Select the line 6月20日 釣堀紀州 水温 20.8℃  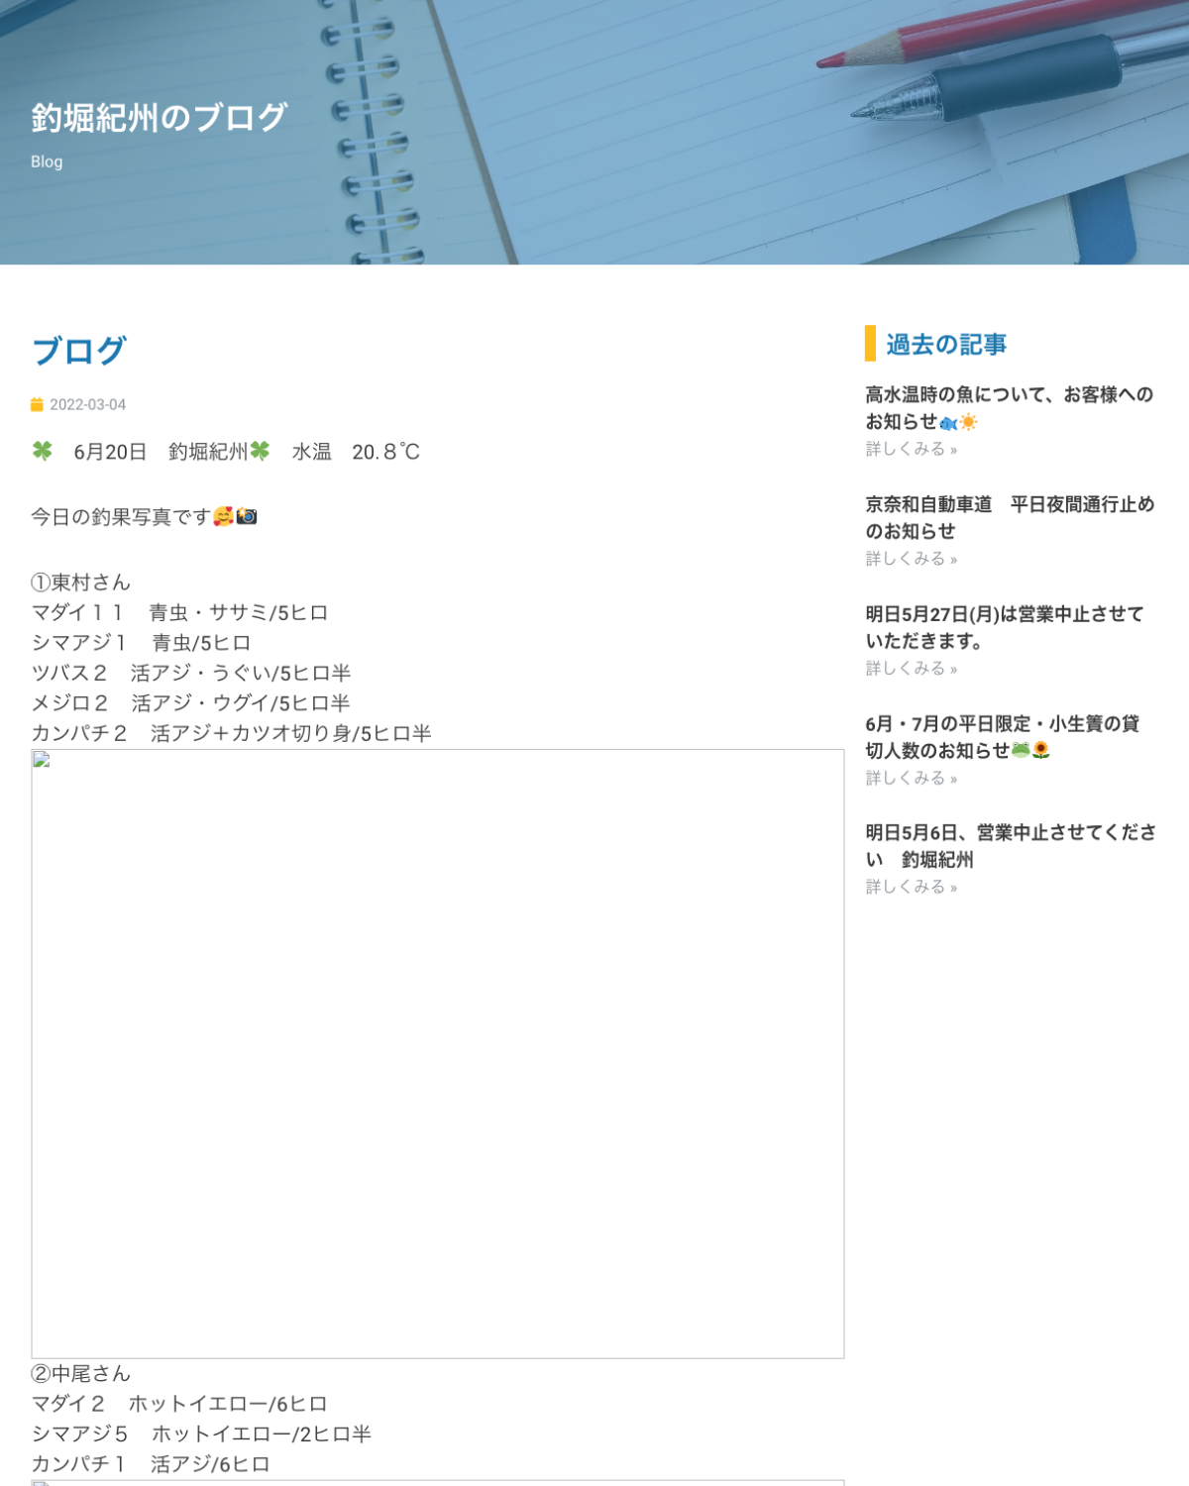coord(226,452)
